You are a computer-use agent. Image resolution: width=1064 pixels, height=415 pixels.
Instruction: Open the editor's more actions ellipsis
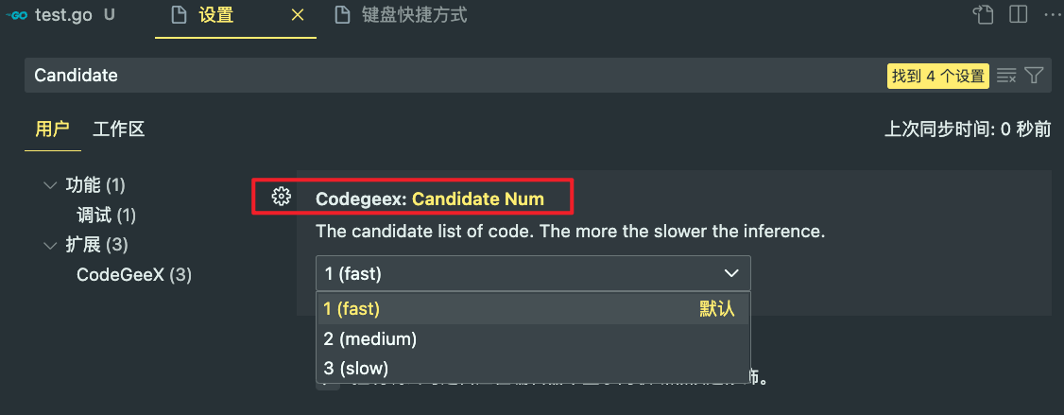pos(1051,15)
